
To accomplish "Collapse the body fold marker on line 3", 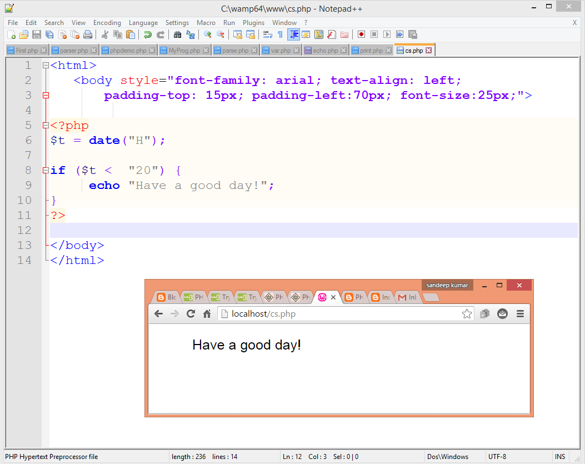I will [46, 96].
